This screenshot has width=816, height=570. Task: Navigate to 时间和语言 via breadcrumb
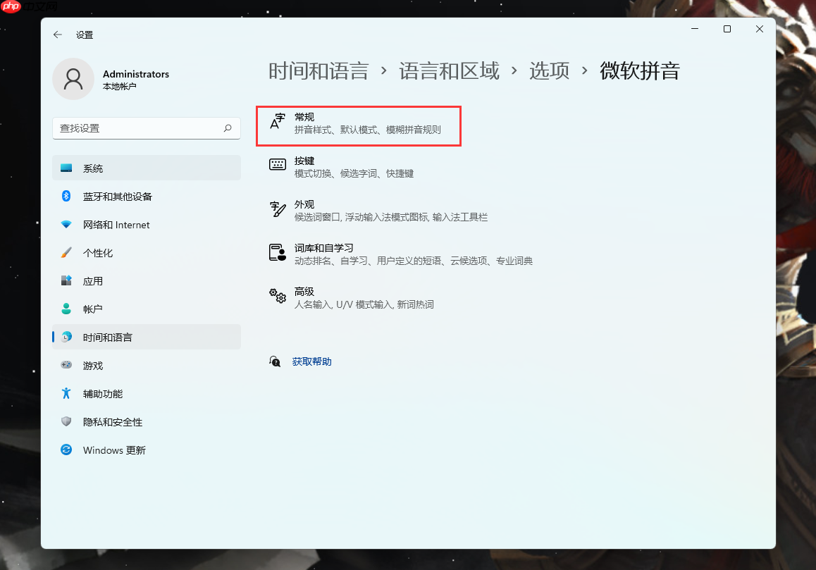(x=319, y=70)
